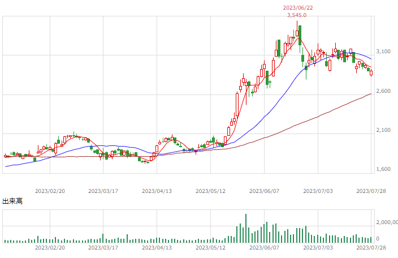This screenshot has height=258, width=398.
Task: Click the 3,545.0 high price label
Action: (x=297, y=15)
